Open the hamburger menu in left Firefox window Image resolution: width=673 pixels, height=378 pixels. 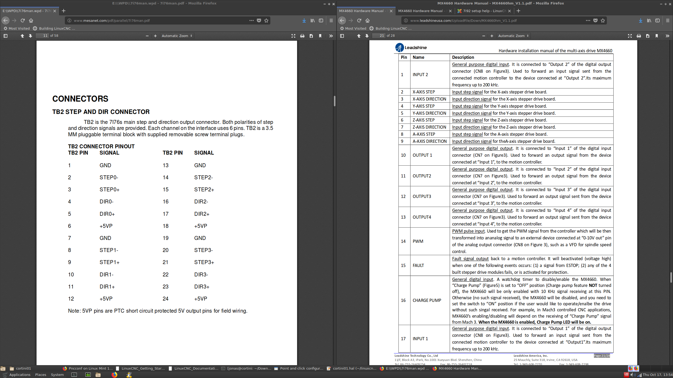tap(331, 20)
